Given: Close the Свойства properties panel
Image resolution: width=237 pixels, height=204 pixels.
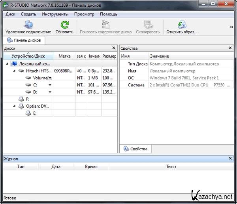Looking at the screenshot, I should (230, 48).
